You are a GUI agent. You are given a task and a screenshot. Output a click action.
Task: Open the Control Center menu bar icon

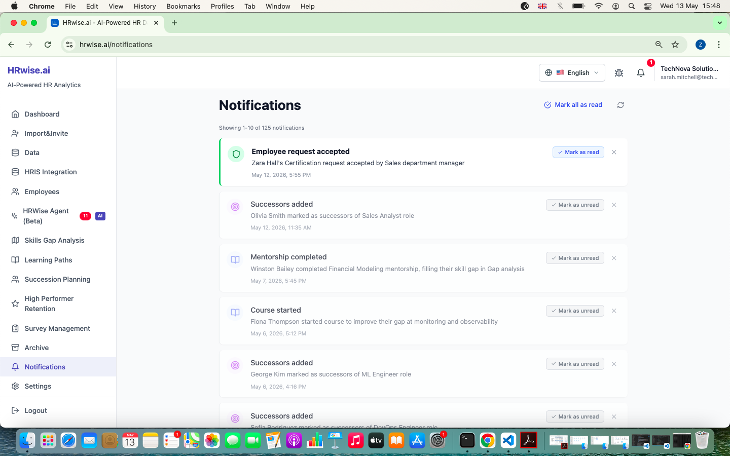648,6
